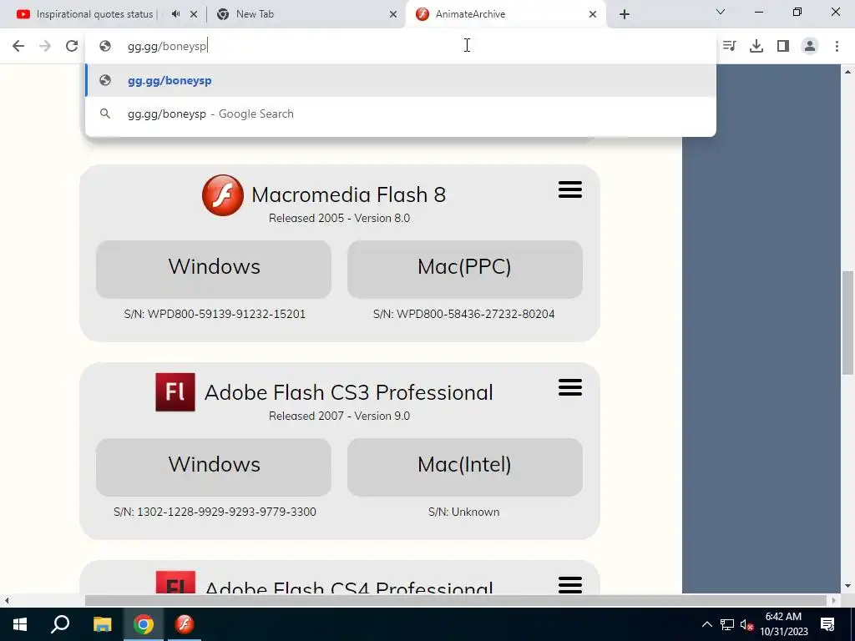Click scroll down arrow on vertical scrollbar
Image resolution: width=855 pixels, height=641 pixels.
pos(847,587)
